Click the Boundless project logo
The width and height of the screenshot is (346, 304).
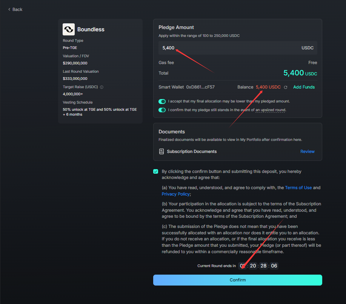click(x=69, y=29)
